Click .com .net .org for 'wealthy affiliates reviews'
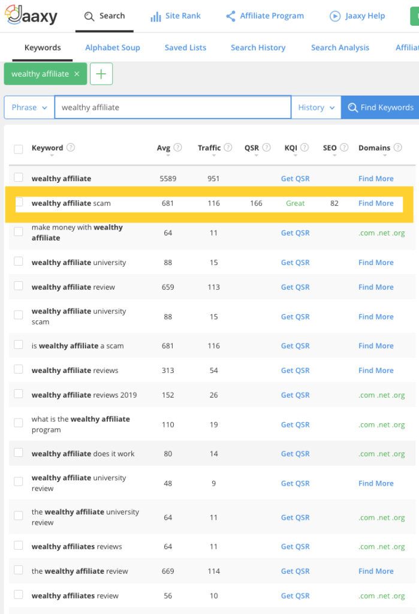Screen dimensions: 419x614 click(381, 547)
